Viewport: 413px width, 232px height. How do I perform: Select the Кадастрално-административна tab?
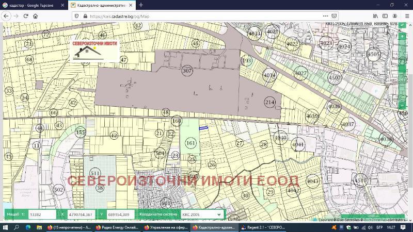[x=98, y=5]
